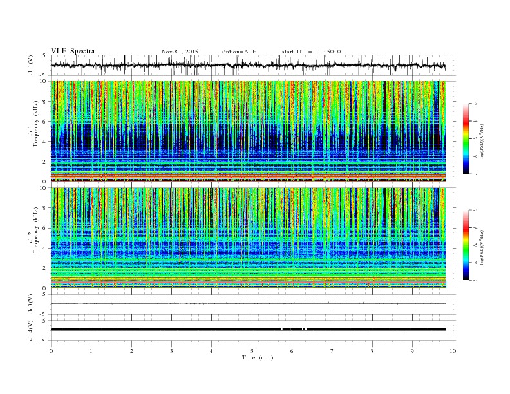The image size is (510, 394).
Task: Click the "7" tick on the Time axis
Action: (x=332, y=351)
